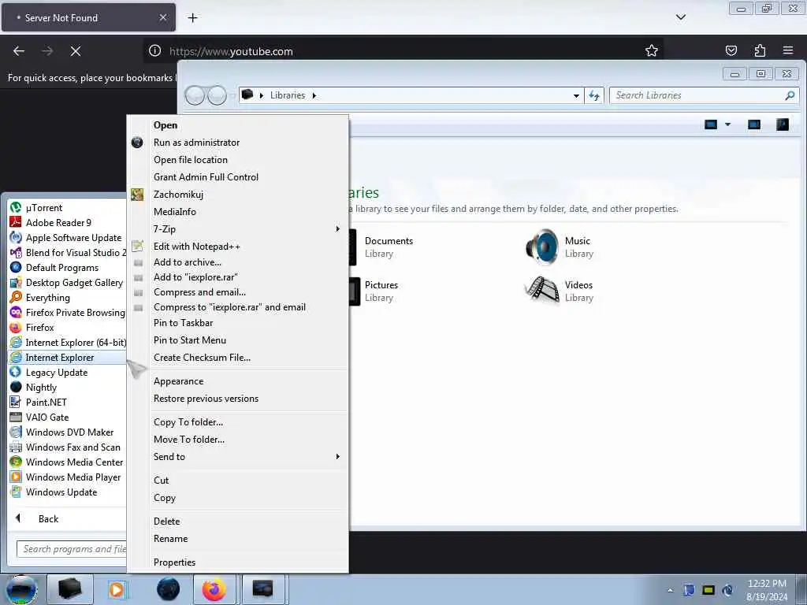Open the Videos library
Viewport: 807px width, 605px height.
(560, 291)
